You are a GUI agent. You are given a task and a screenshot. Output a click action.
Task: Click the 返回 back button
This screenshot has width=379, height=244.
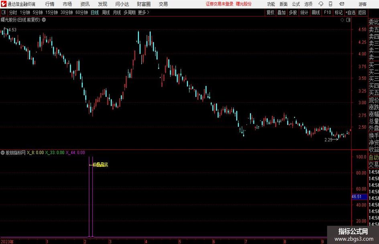point(362,12)
